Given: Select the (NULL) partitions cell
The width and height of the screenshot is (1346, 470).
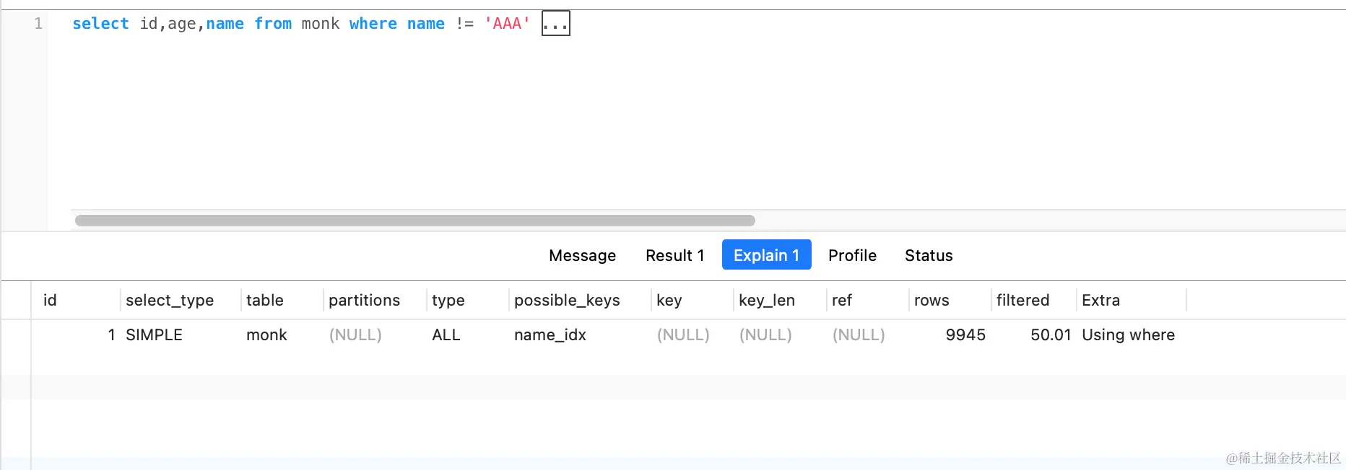Looking at the screenshot, I should tap(355, 334).
